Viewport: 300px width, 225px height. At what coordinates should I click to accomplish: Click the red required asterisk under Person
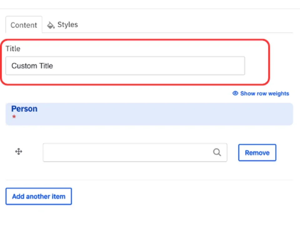point(14,117)
